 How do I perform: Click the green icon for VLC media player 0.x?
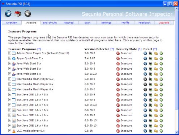tap(161, 131)
